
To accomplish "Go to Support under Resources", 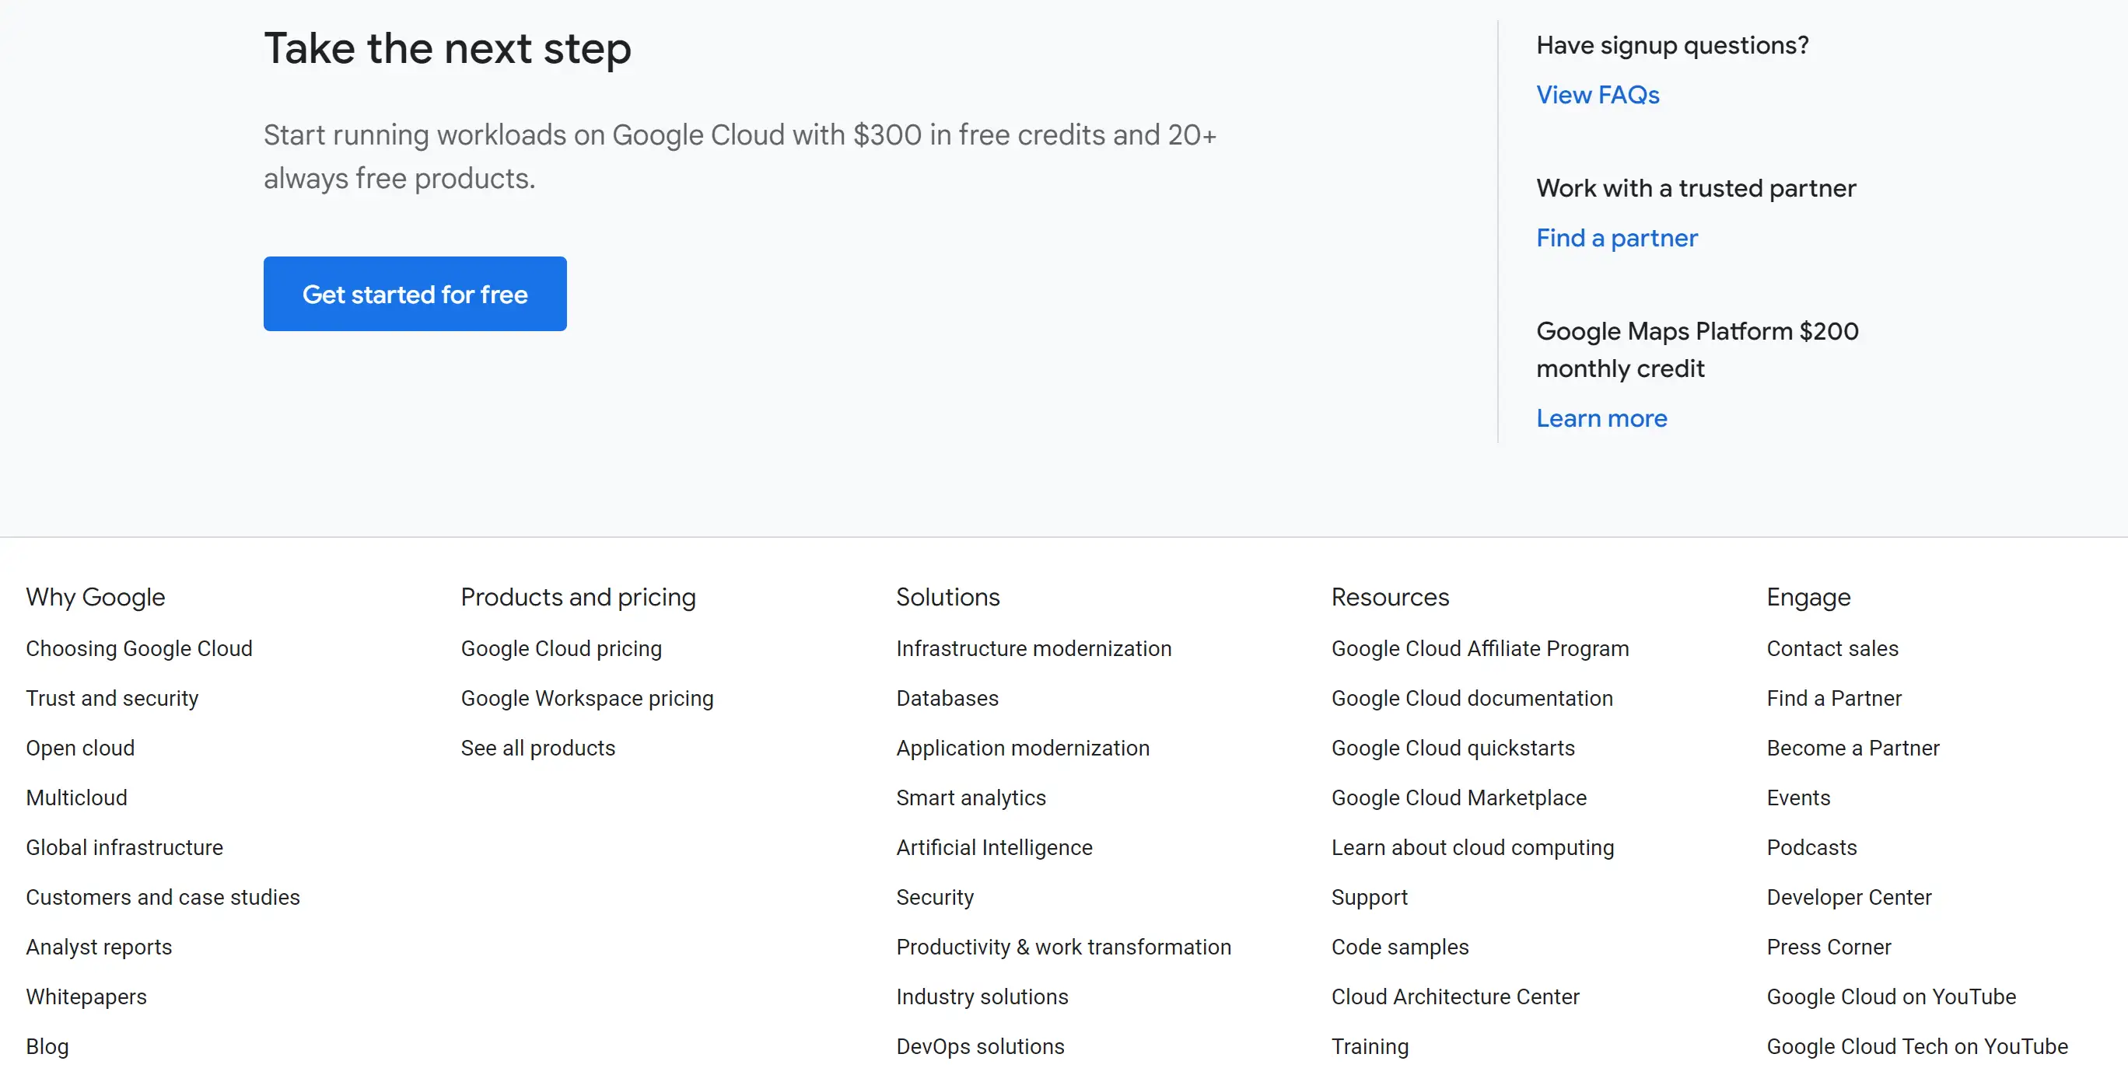I will [x=1369, y=897].
